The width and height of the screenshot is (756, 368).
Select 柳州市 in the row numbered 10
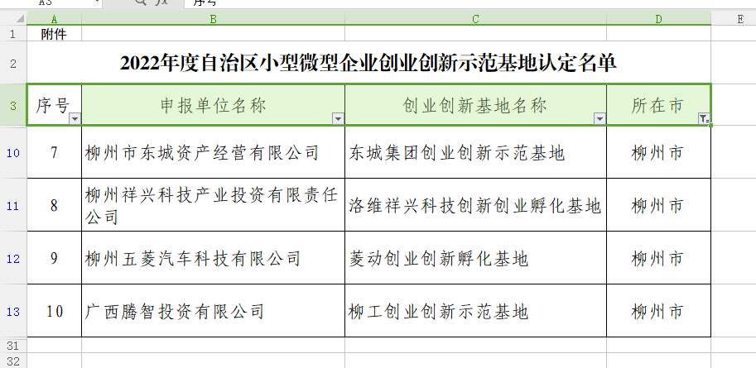pos(658,312)
